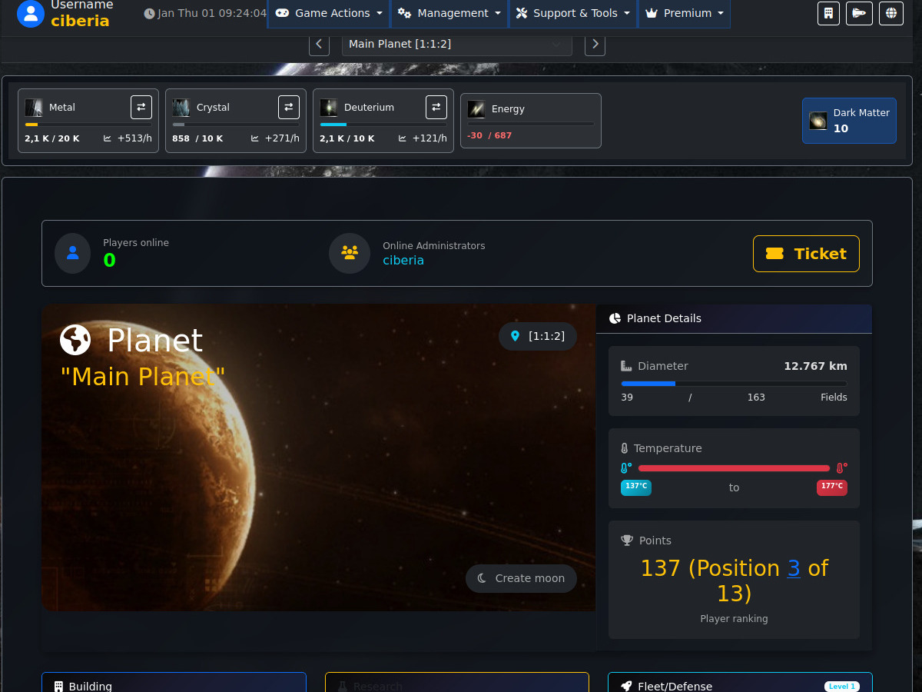
Task: Switch to the previous planet arrow
Action: 319,45
